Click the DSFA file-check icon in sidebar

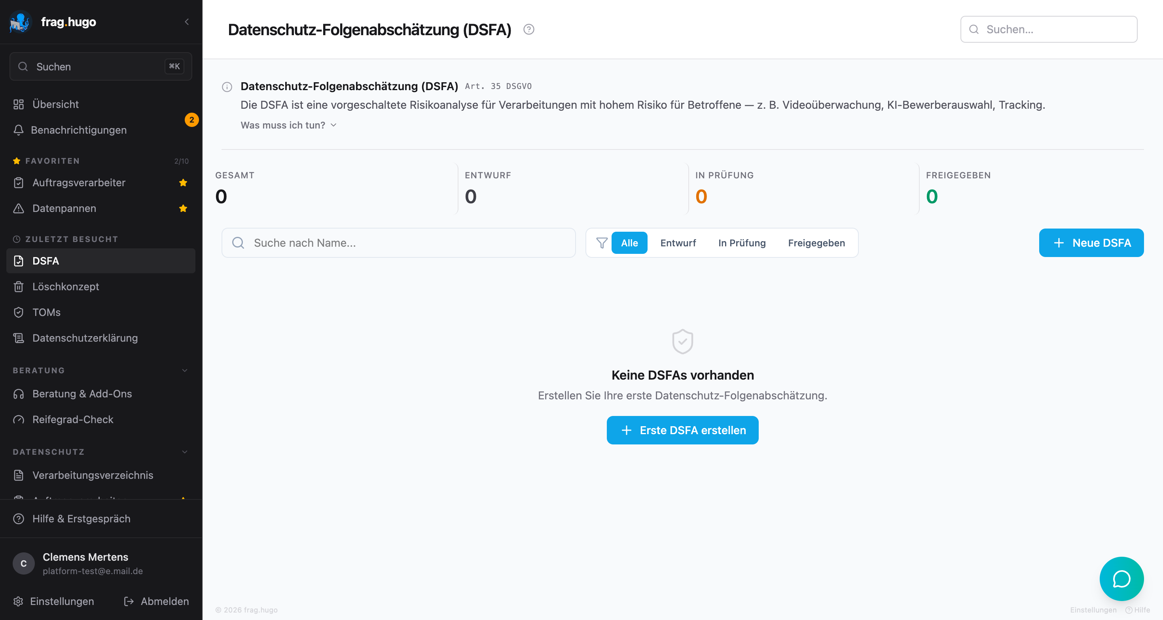tap(19, 261)
